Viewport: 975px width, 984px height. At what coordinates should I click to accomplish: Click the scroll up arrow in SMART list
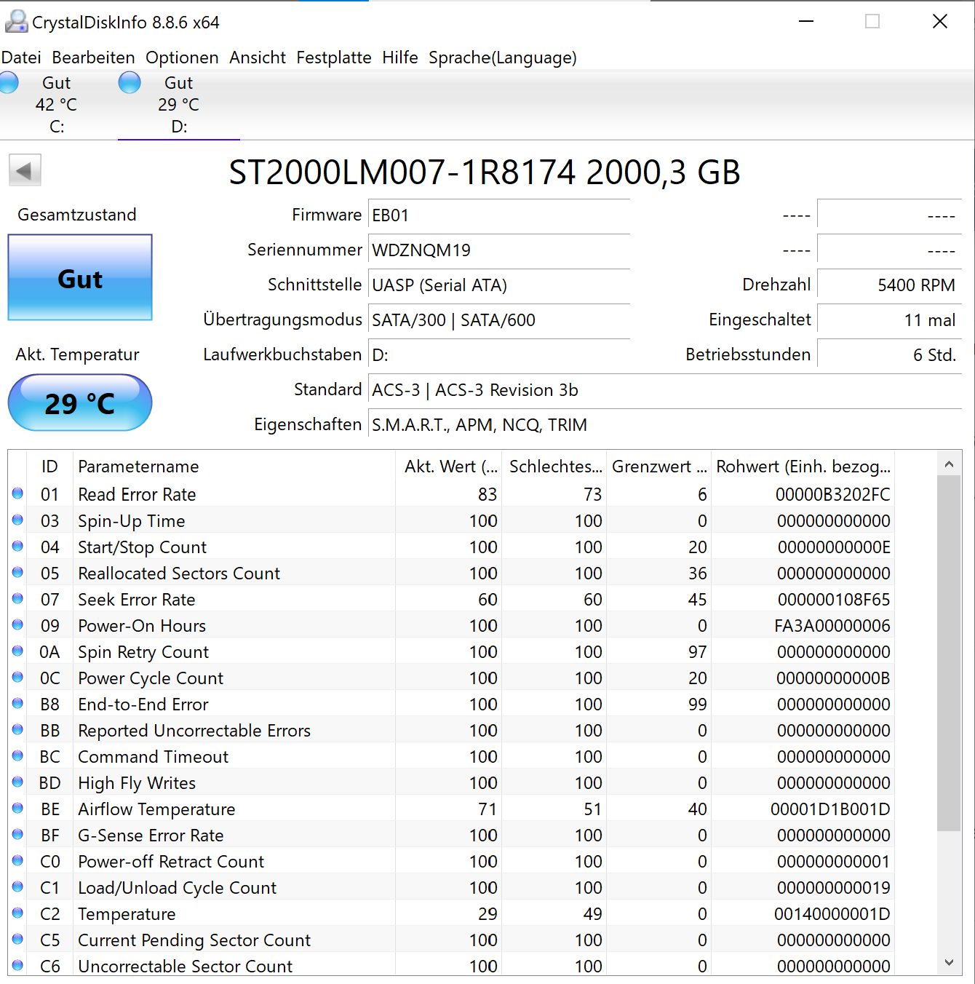[949, 464]
